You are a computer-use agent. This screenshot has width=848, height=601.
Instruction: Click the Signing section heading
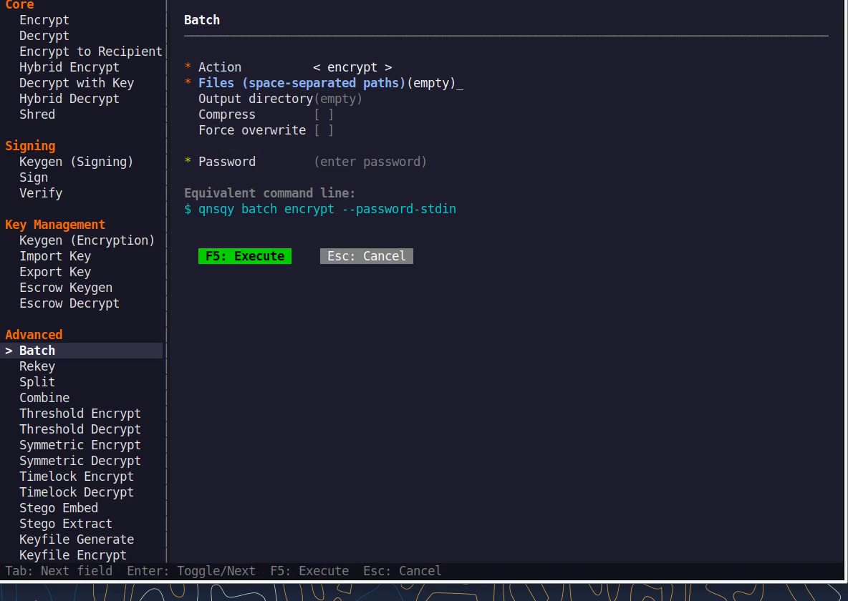[30, 146]
